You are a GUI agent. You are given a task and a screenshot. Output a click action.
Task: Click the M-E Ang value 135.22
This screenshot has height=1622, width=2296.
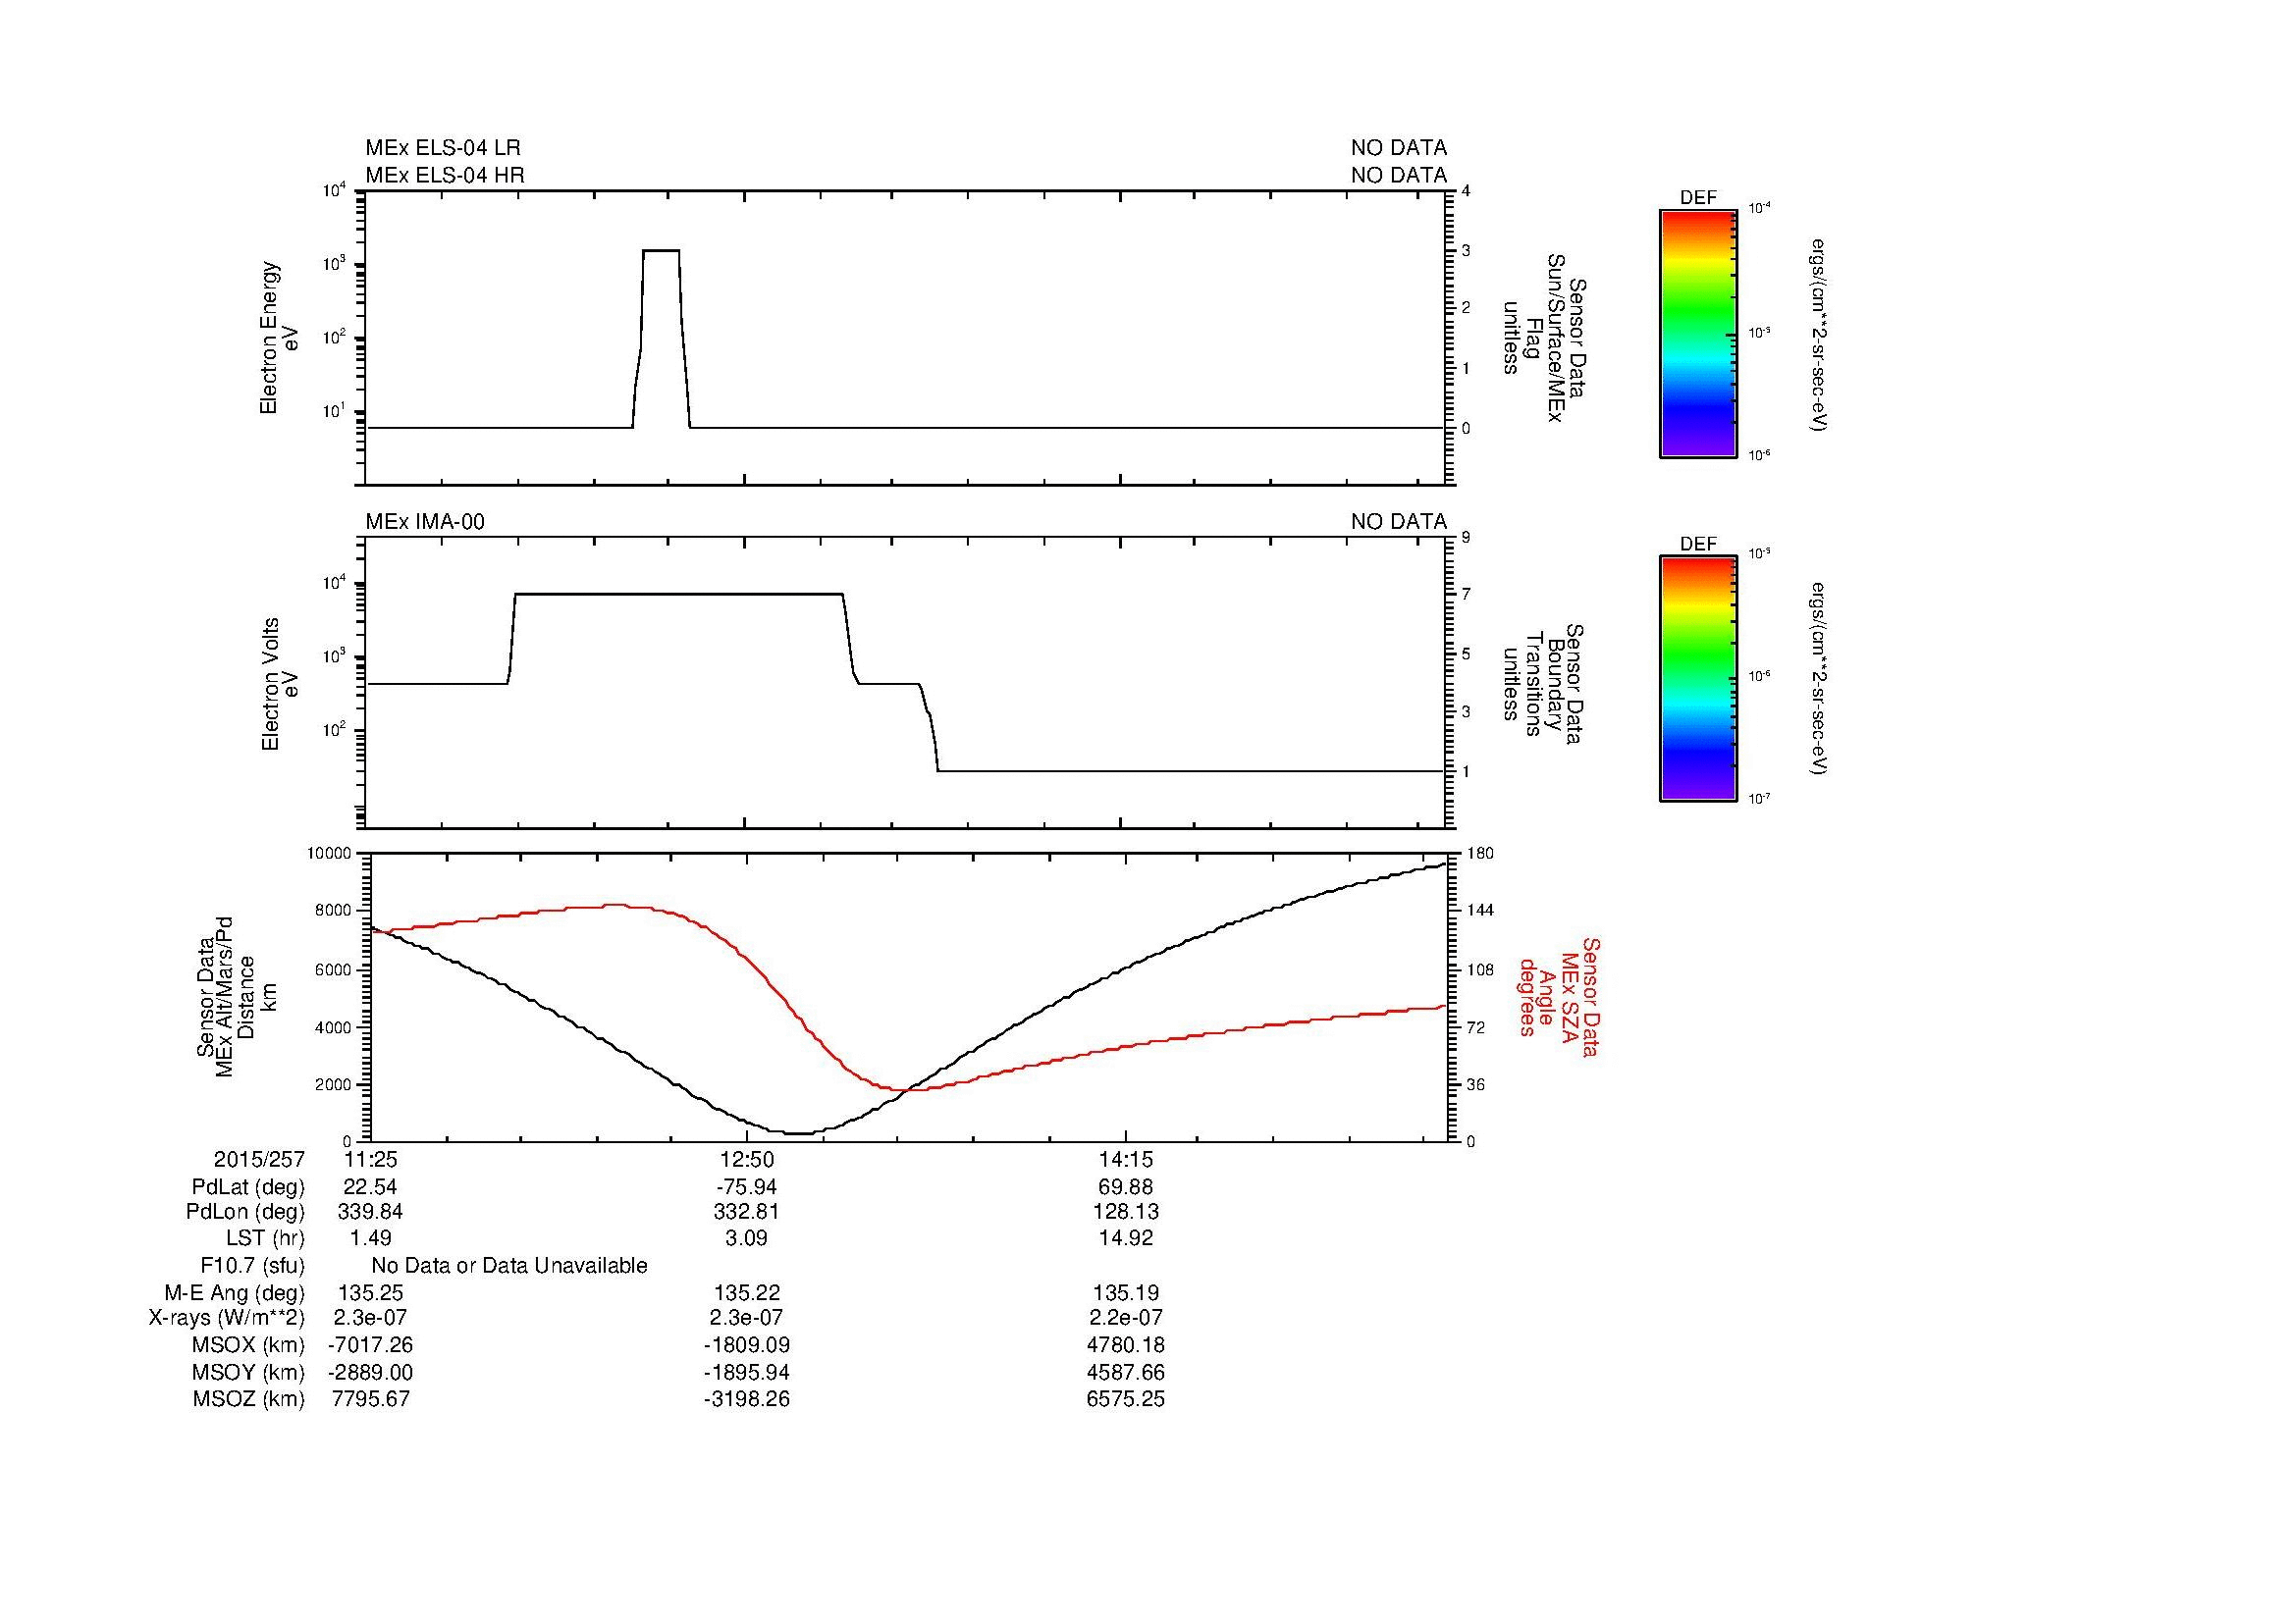(746, 1292)
